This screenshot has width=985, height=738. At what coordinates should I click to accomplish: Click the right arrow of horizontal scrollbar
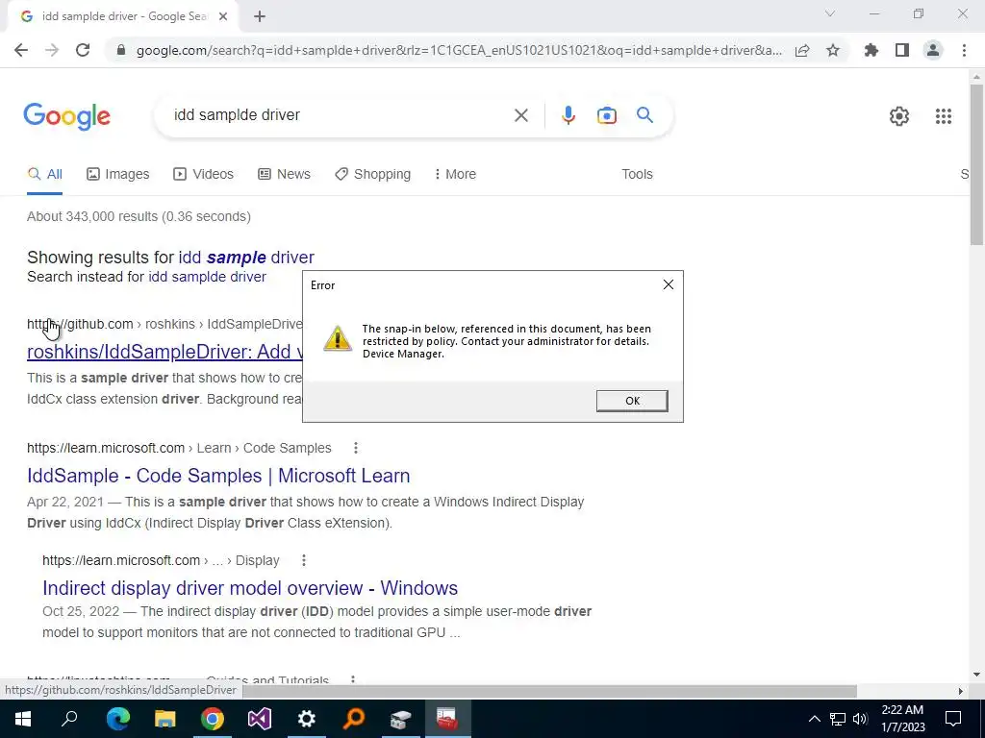[x=960, y=691]
